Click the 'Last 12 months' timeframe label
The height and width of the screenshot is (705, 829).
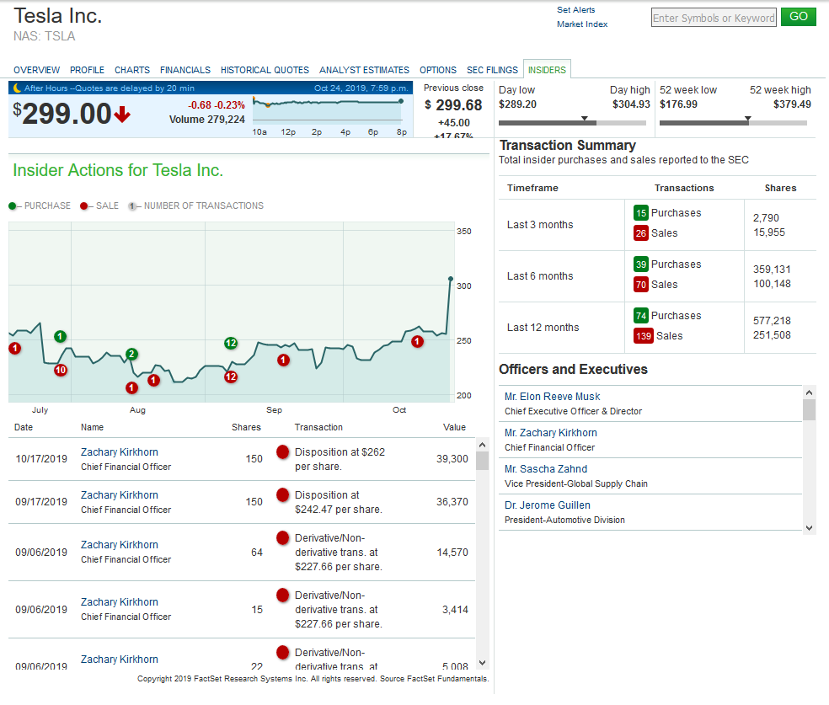coord(543,327)
